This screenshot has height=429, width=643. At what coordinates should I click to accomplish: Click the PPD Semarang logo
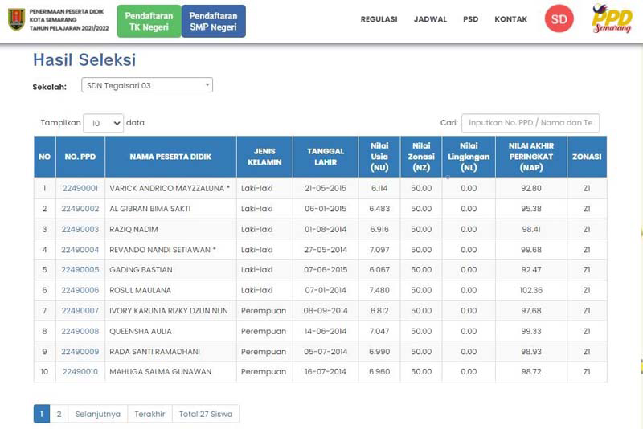612,19
